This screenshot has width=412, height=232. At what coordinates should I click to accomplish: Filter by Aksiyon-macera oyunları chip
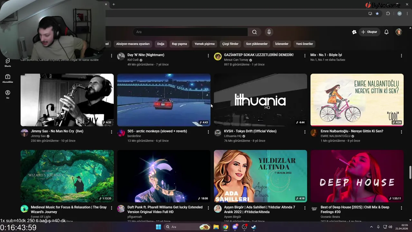pos(133,44)
